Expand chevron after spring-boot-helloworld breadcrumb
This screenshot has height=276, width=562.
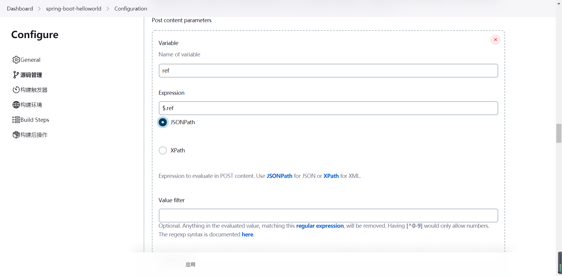(x=108, y=9)
